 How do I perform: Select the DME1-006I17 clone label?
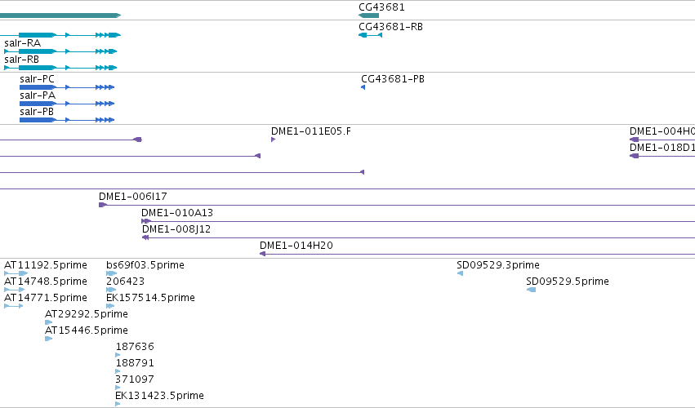tap(133, 196)
